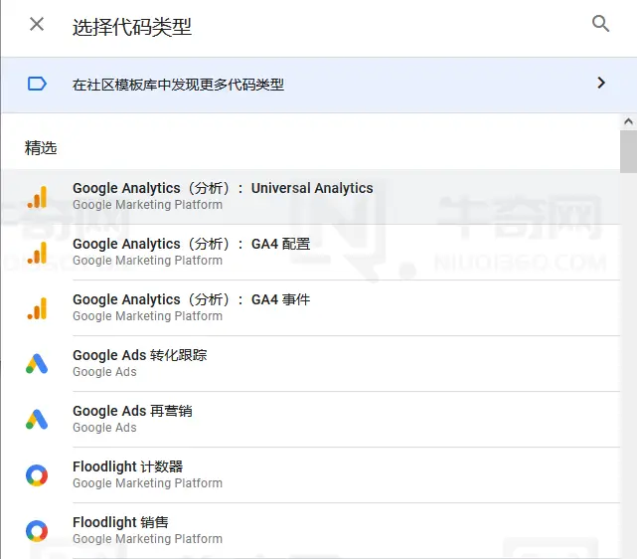637x559 pixels.
Task: Click the Floodlight 销售 ring icon
Action: tap(37, 531)
